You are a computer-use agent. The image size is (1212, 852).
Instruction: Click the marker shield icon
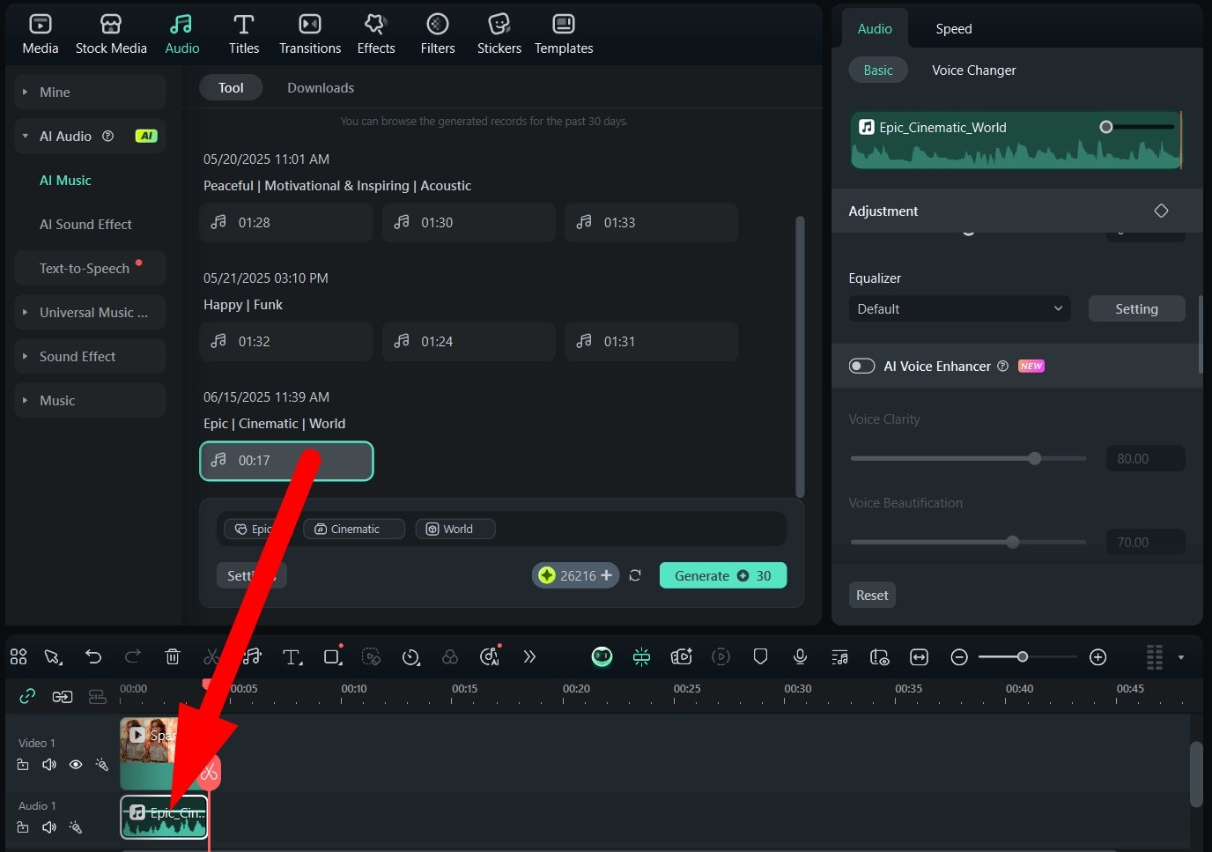tap(760, 656)
